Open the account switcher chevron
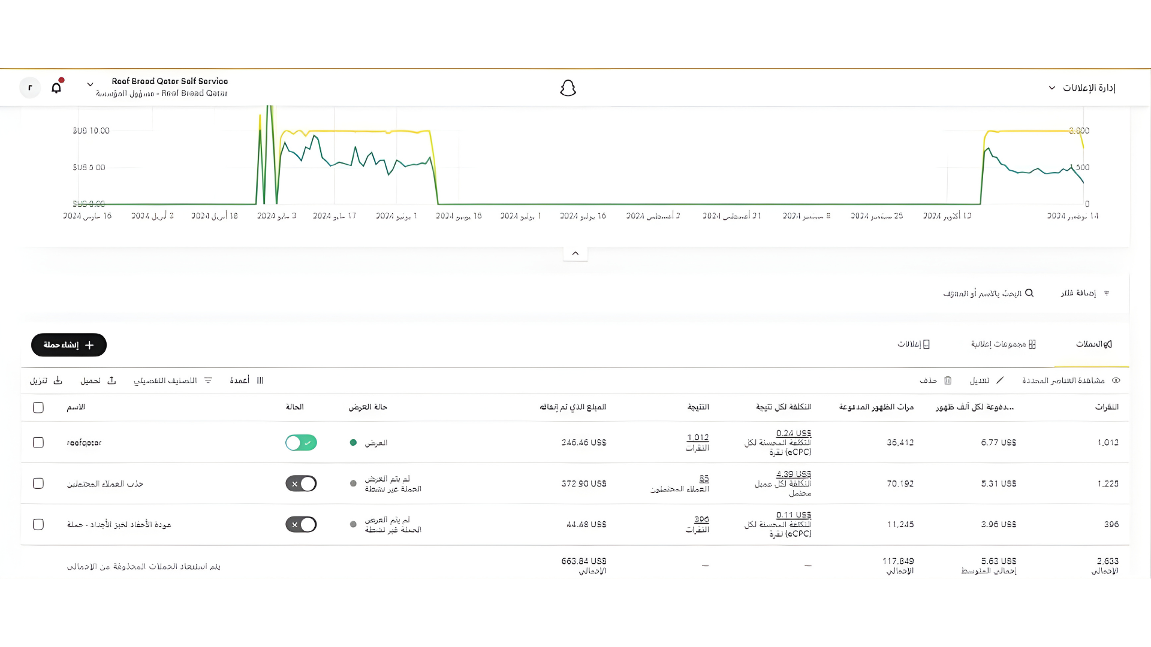 (90, 84)
